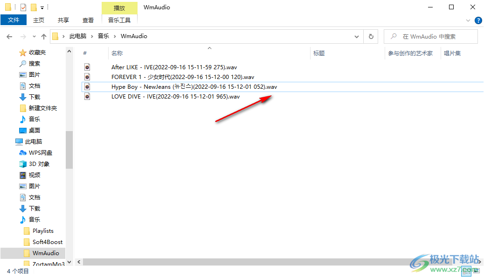Open 搜索 in the navigation pane
This screenshot has width=484, height=277.
(34, 64)
